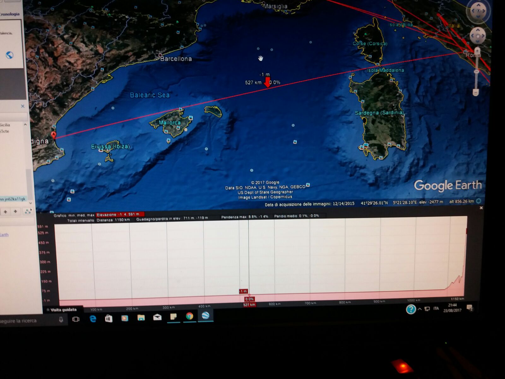Click the Mallorca island label
This screenshot has height=379, width=505.
tap(169, 123)
